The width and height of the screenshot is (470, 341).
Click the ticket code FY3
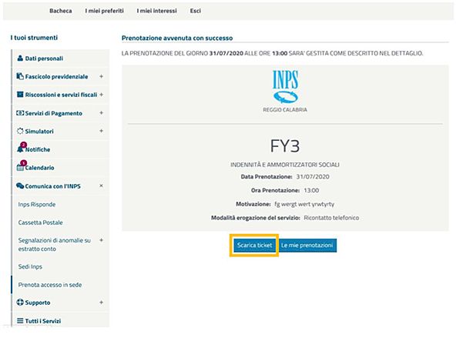[285, 146]
